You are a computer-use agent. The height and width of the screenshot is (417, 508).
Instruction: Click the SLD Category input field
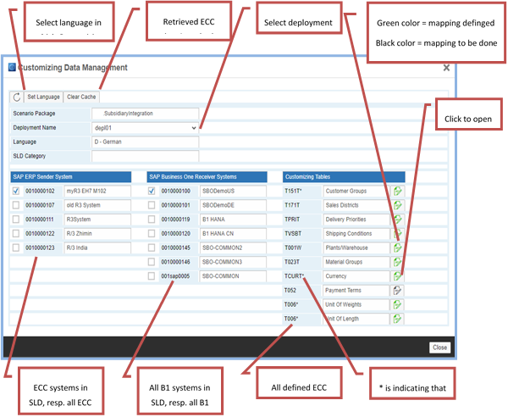145,156
